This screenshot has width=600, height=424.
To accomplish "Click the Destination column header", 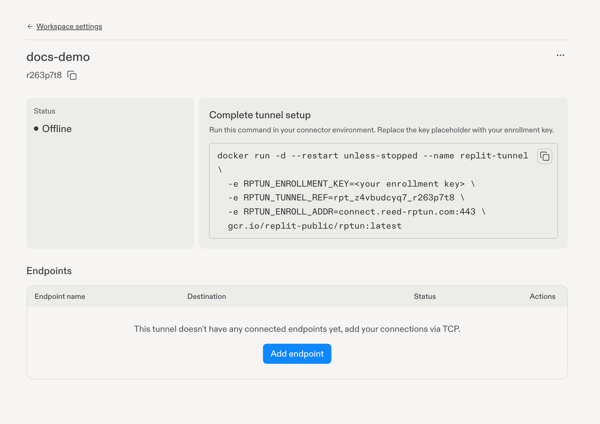I will 206,296.
